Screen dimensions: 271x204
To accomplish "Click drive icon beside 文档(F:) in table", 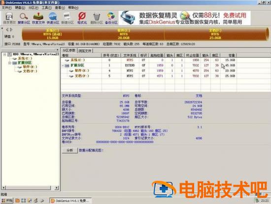I will coord(71,76).
